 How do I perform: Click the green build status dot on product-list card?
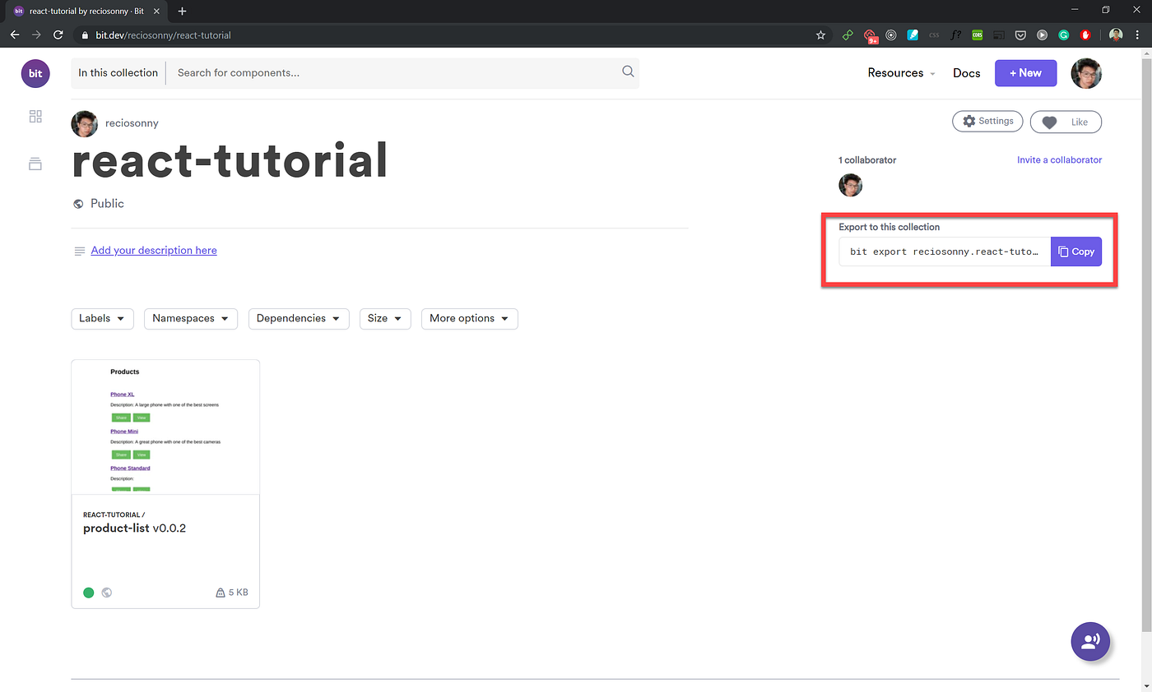89,593
